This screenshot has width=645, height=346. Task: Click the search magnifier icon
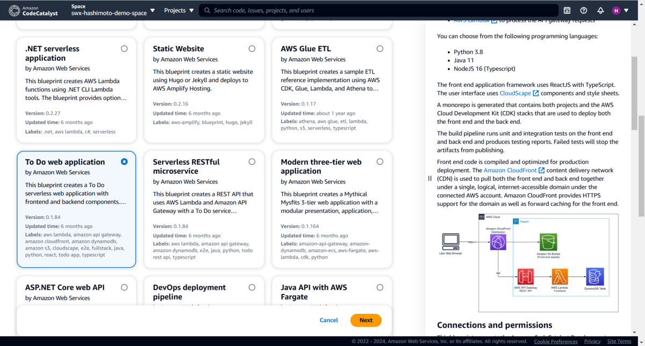(207, 10)
